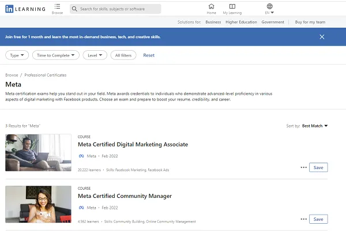This screenshot has width=346, height=233.
Task: Open Government solutions link
Action: tap(273, 22)
